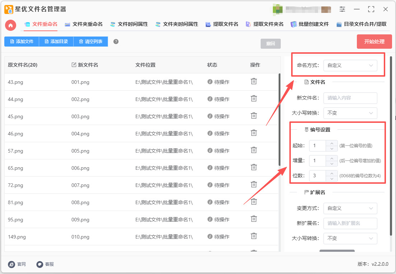Increase the 起始 start number value

(332, 143)
